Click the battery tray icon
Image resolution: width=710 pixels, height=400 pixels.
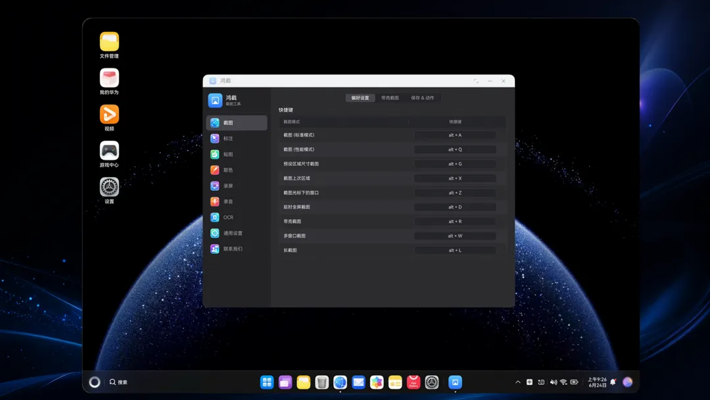(574, 382)
